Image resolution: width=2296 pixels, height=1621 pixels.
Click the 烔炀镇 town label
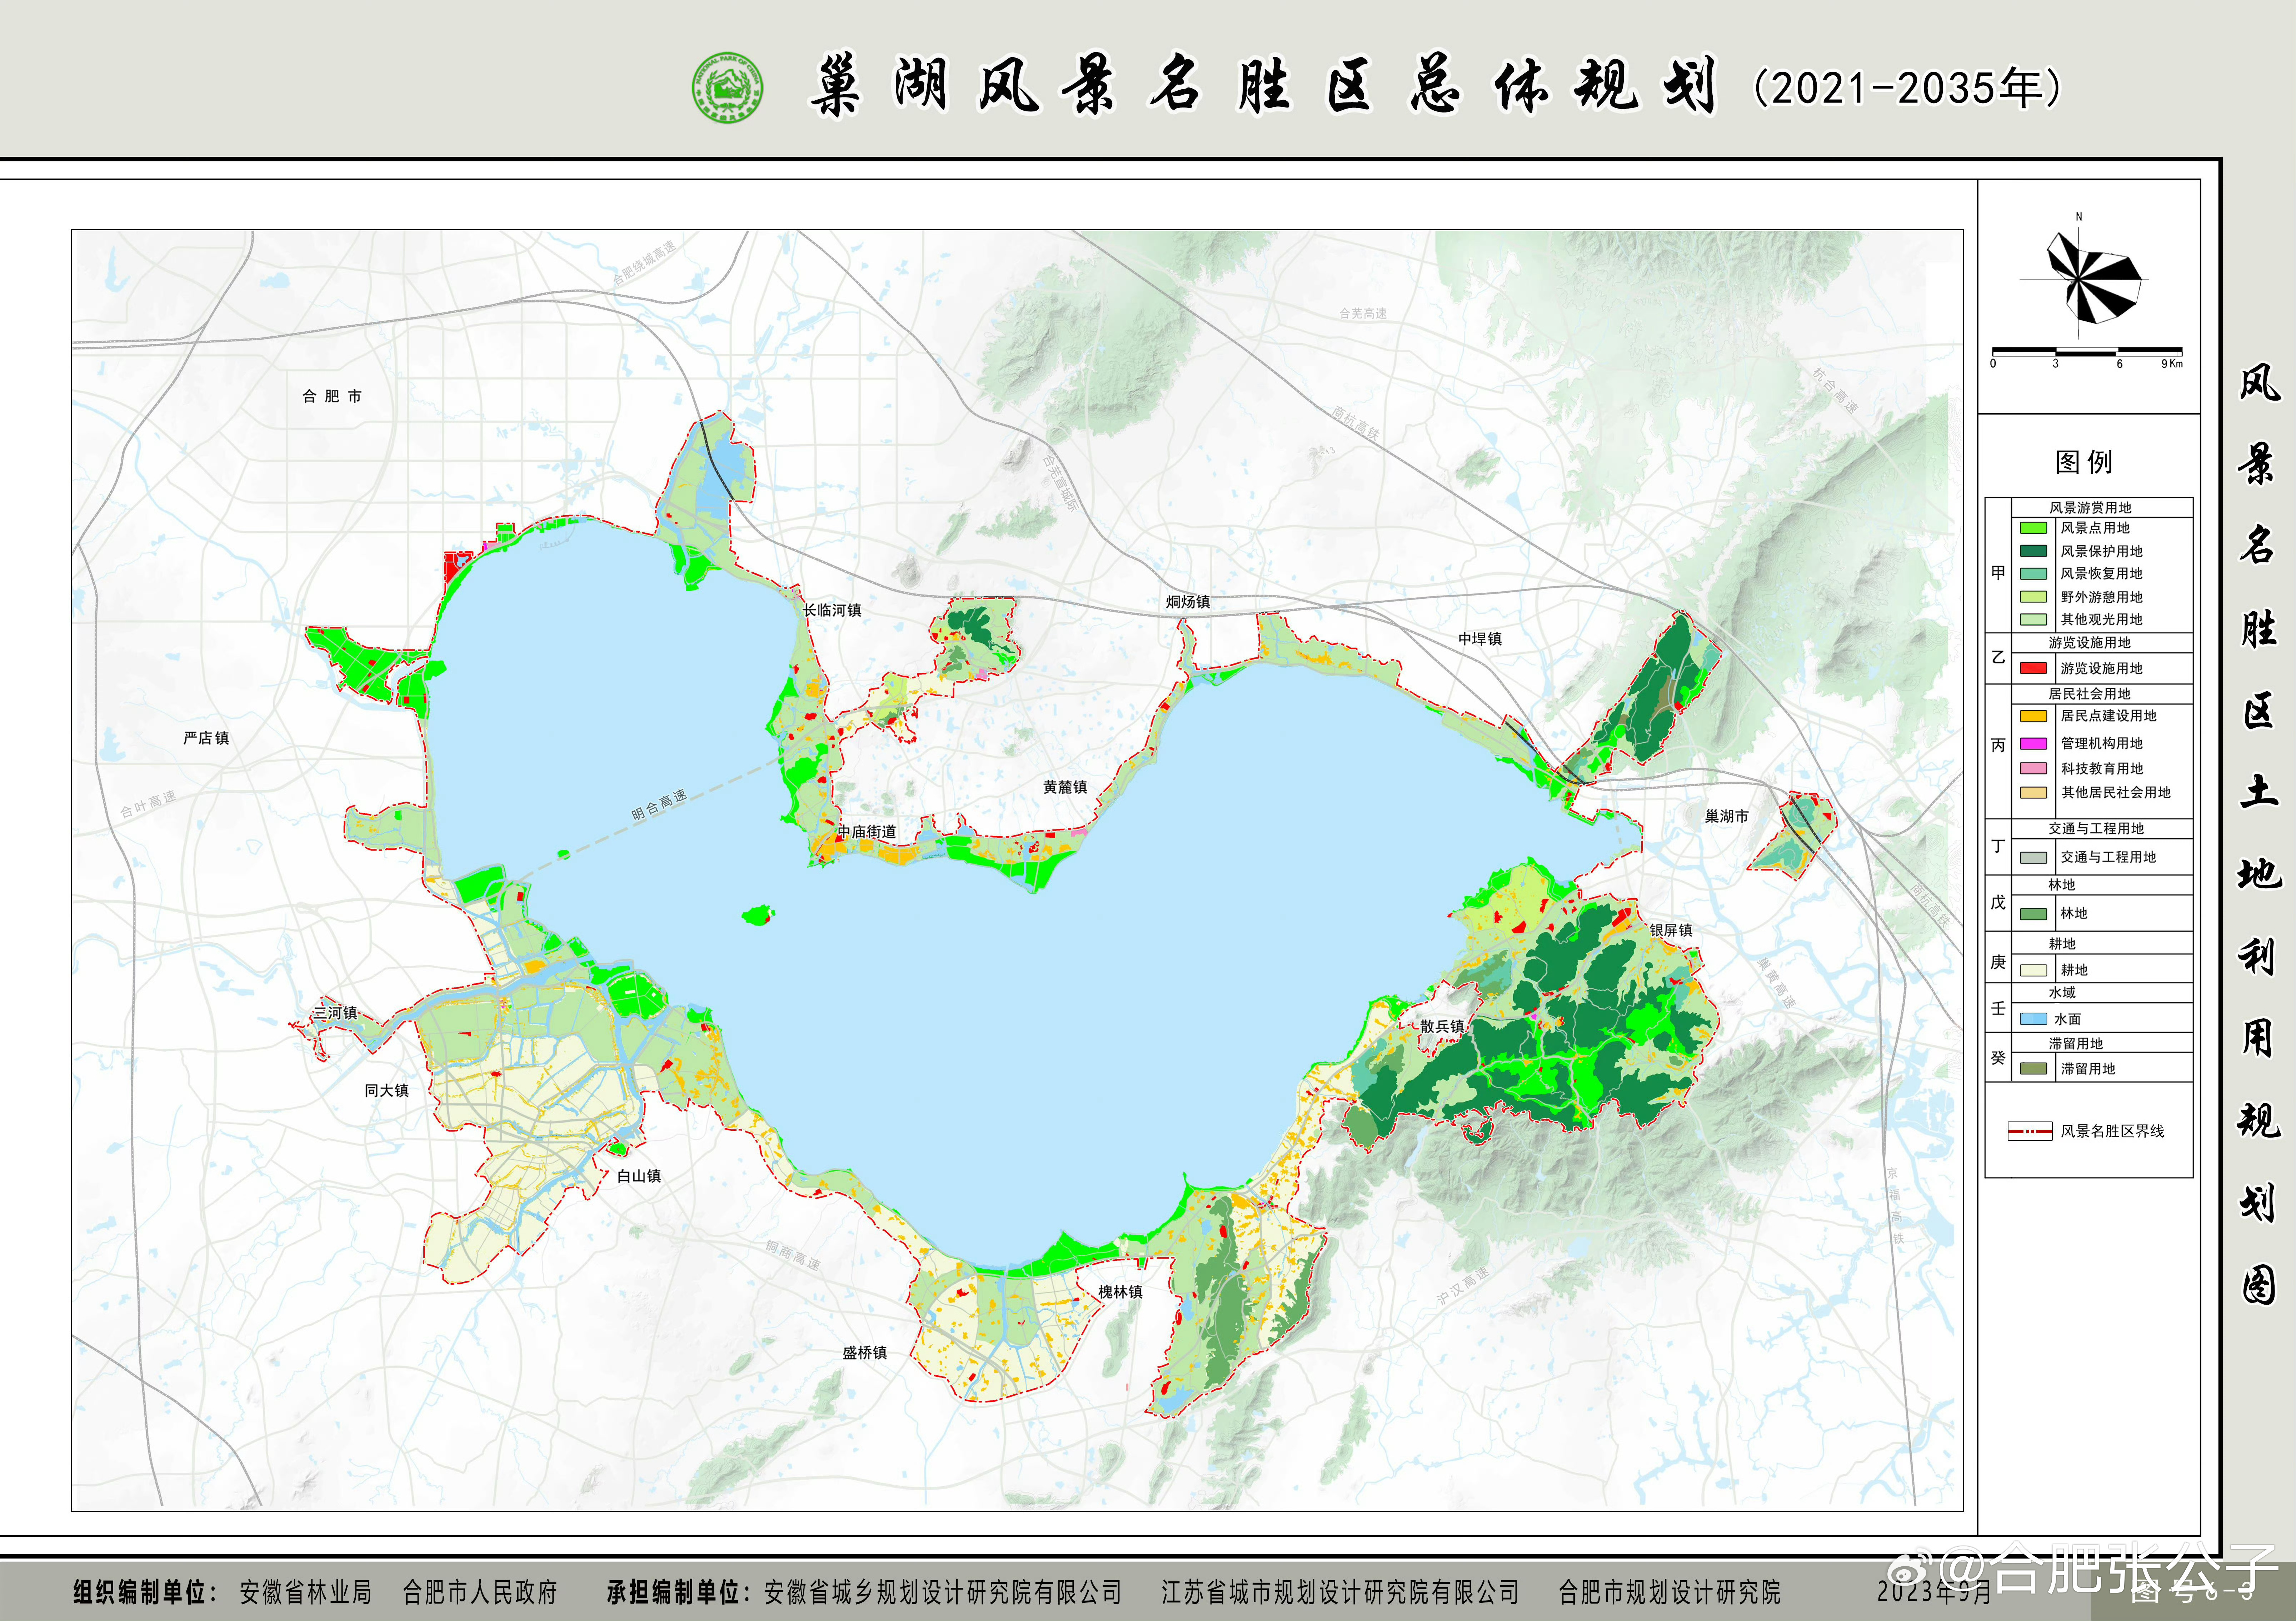click(1188, 602)
